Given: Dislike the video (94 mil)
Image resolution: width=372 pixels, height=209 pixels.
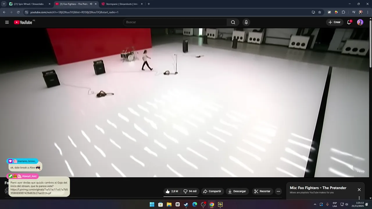Looking at the screenshot, I should tap(190, 191).
